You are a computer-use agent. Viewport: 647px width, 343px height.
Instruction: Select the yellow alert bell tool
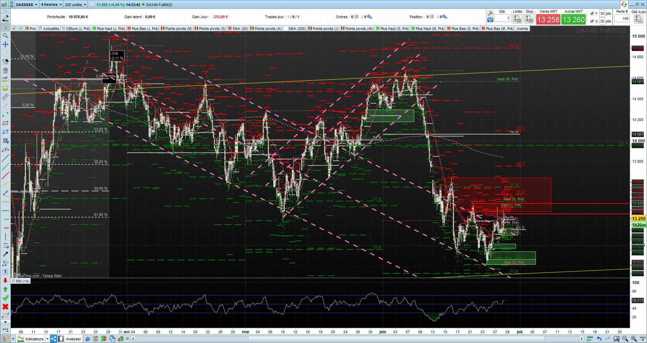[x=5, y=88]
